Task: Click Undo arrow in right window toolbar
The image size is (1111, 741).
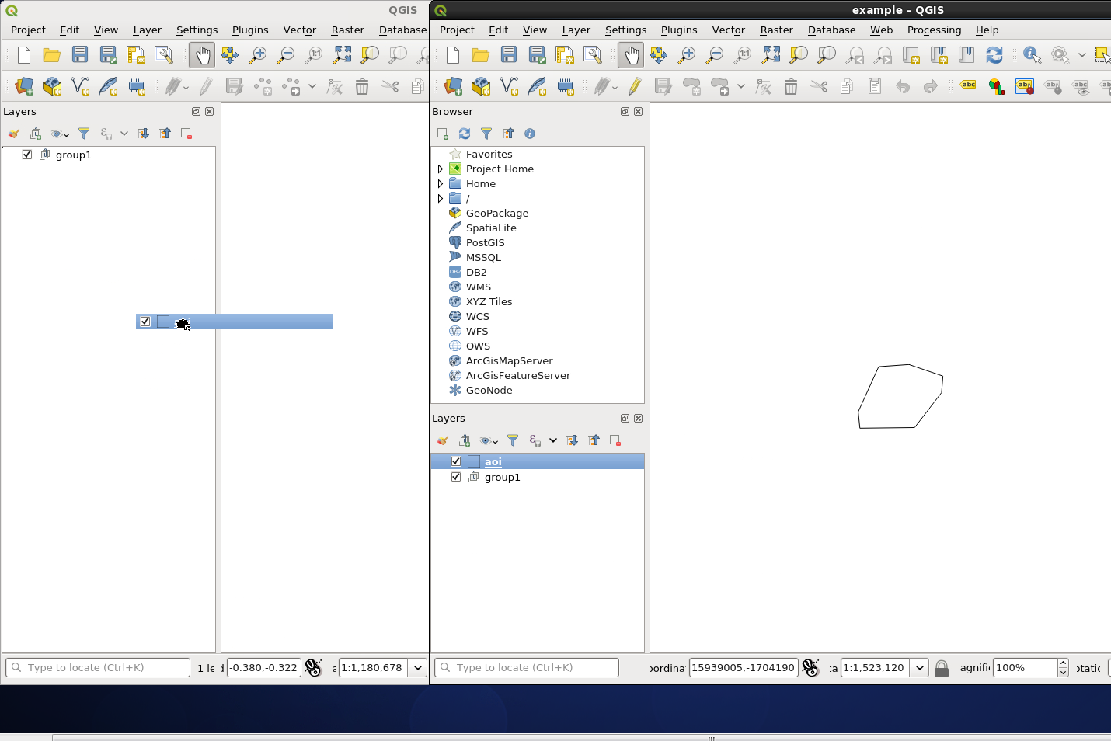Action: point(903,86)
